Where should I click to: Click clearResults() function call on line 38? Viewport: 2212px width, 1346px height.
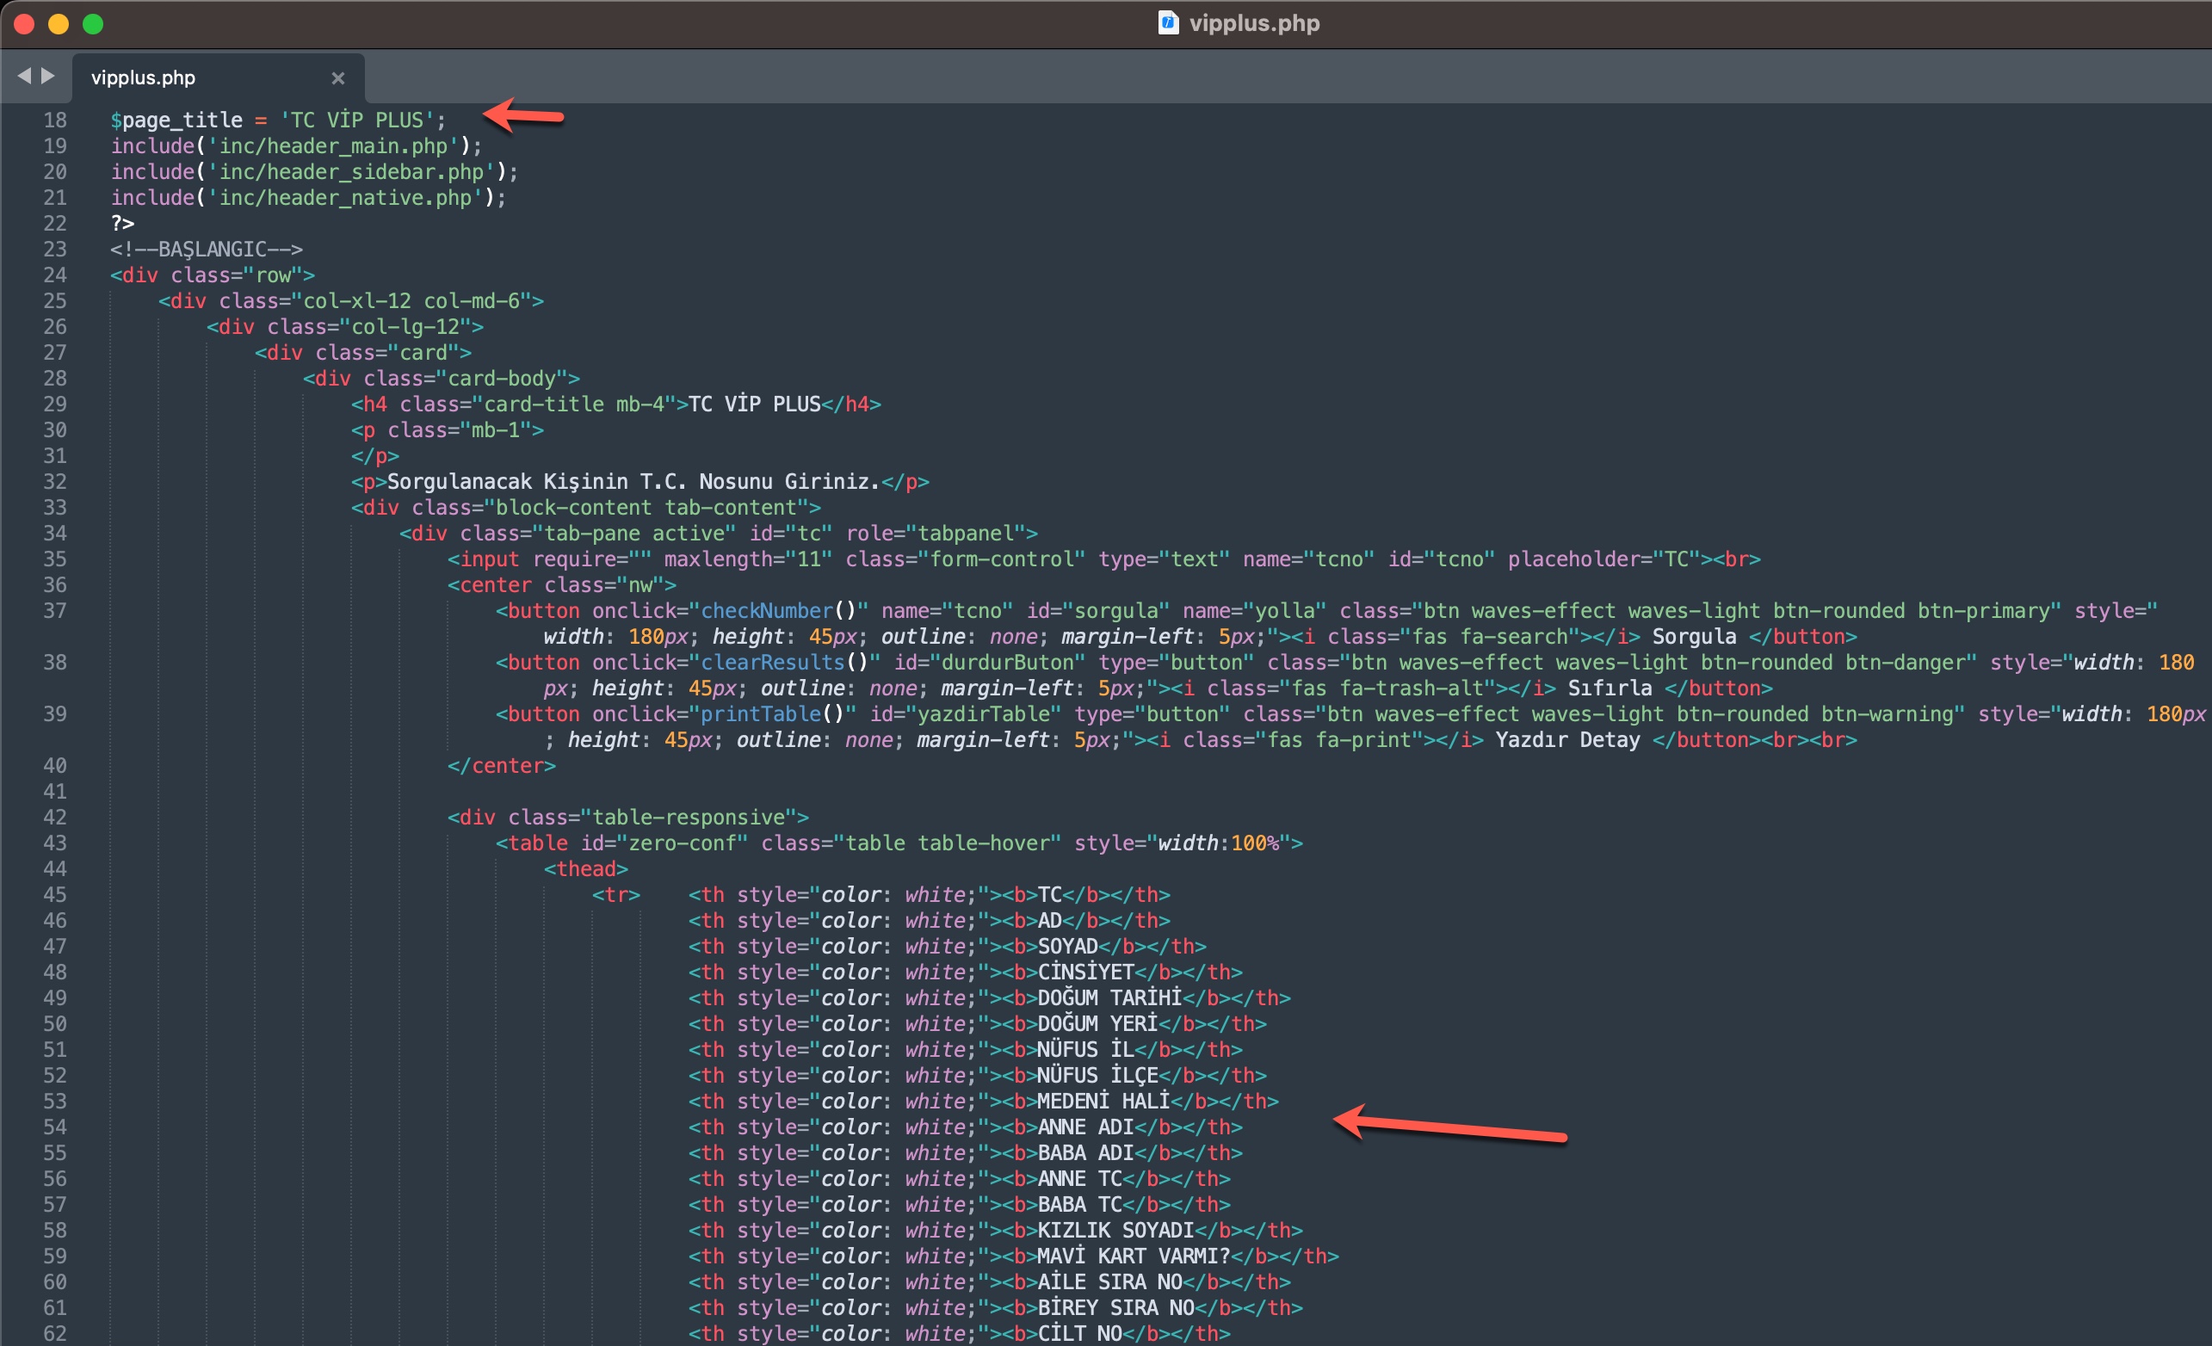point(785,663)
